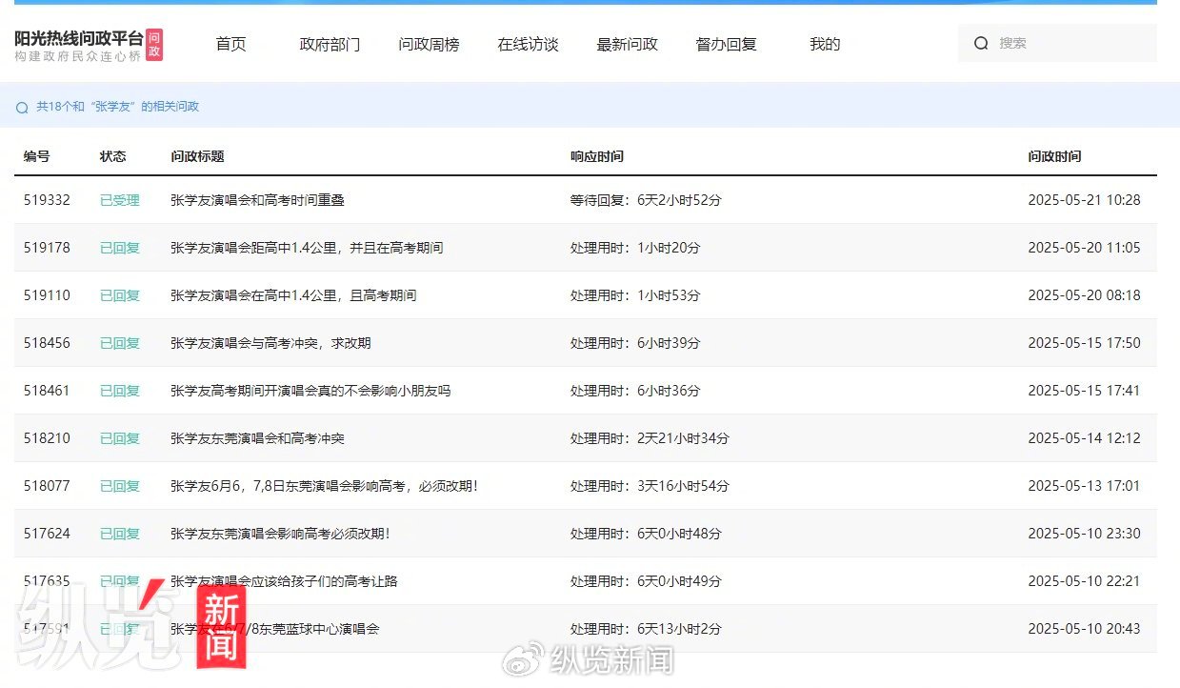
Task: Click 处理用时：6天0小时49分 cell
Action: [646, 581]
